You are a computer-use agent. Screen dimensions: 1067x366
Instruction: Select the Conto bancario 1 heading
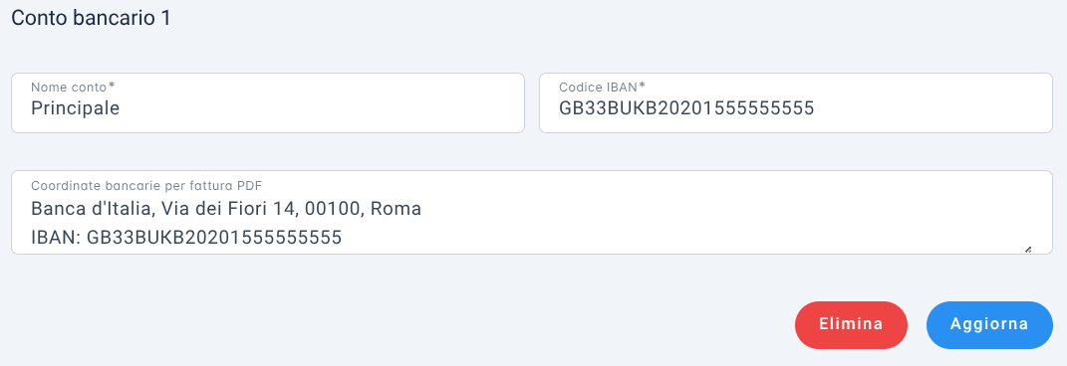click(x=91, y=18)
